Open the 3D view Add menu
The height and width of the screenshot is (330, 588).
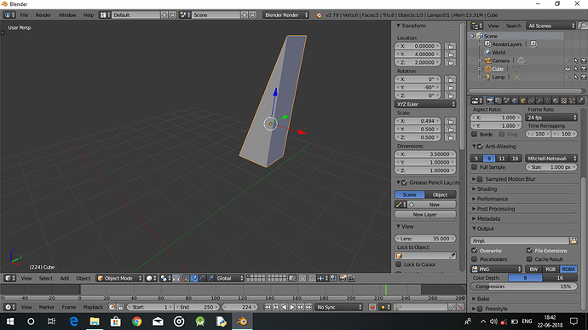click(65, 278)
